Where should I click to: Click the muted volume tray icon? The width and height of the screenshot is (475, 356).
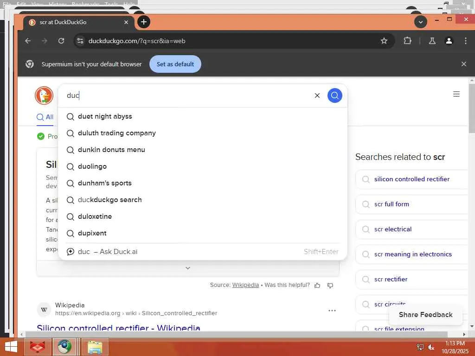tap(431, 348)
